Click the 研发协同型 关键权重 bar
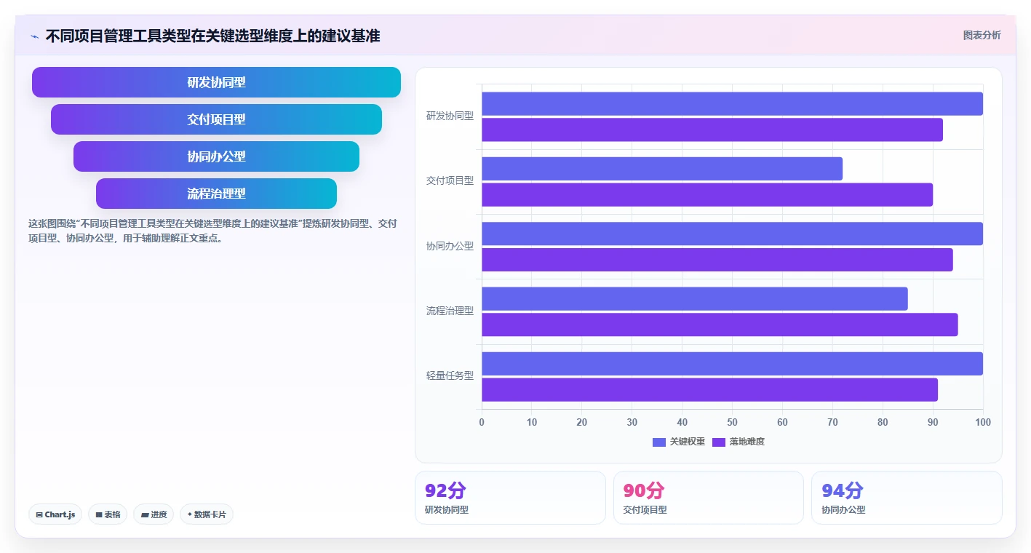 tap(732, 103)
